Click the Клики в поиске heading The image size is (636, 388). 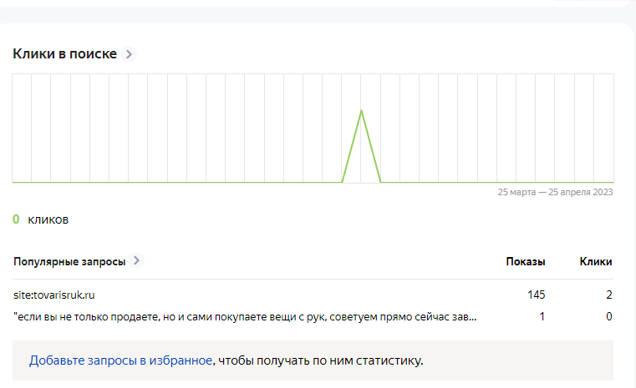64,54
